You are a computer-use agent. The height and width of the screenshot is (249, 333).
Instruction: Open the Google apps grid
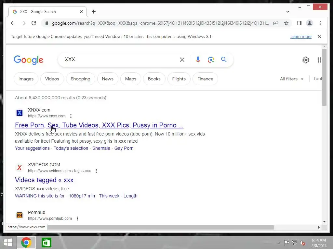tap(319, 60)
